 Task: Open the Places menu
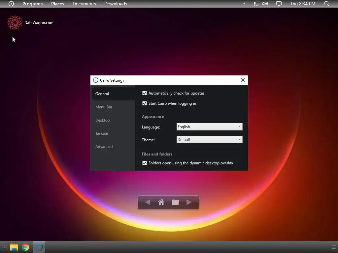point(57,4)
